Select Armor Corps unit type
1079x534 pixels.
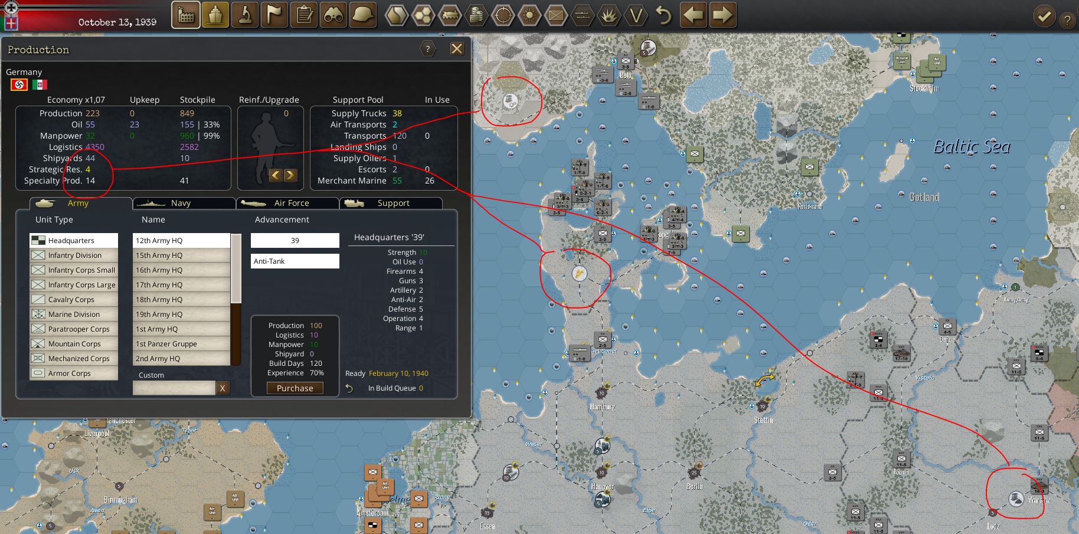point(74,373)
